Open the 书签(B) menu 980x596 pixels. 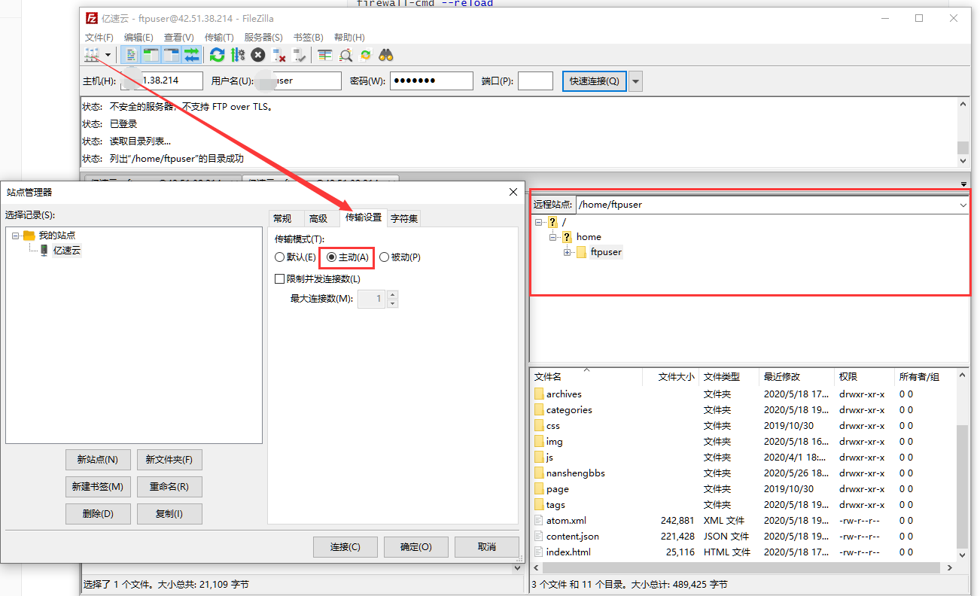tap(308, 37)
